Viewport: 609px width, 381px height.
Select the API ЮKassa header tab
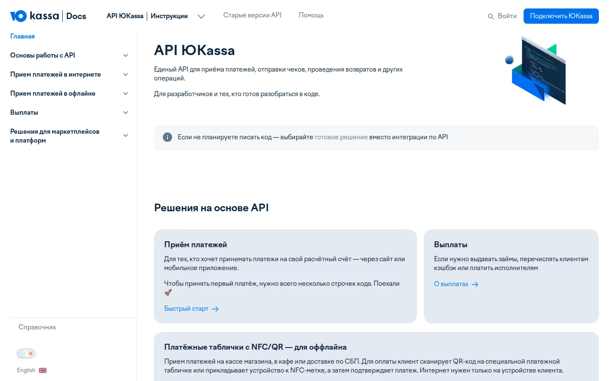click(x=125, y=16)
